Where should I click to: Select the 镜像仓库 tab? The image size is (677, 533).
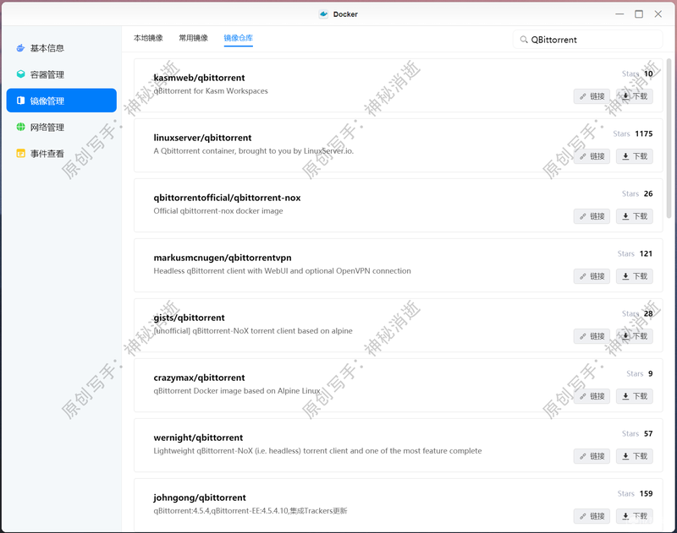pyautogui.click(x=239, y=38)
